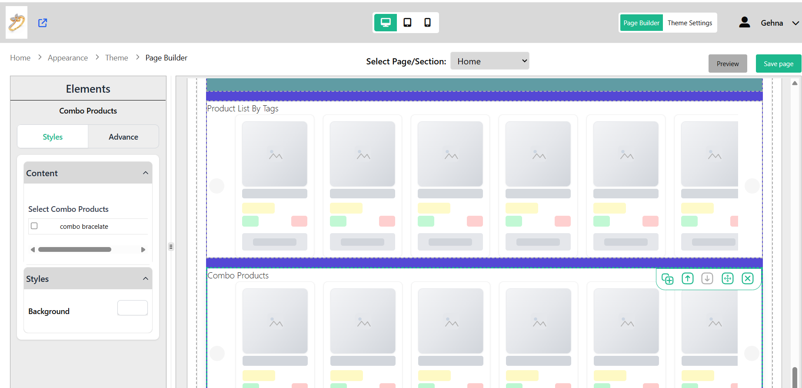Select the Product List By Tags heading
802x388 pixels.
(x=243, y=108)
